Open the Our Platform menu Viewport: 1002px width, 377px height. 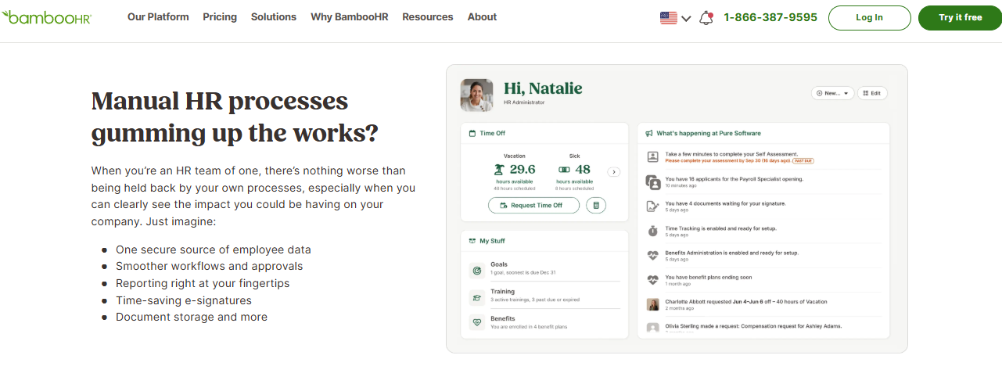coord(158,16)
